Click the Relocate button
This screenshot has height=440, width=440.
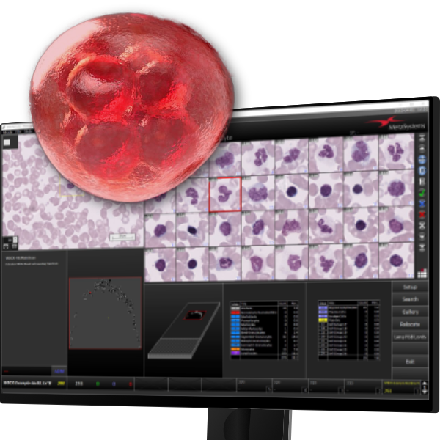pos(410,323)
